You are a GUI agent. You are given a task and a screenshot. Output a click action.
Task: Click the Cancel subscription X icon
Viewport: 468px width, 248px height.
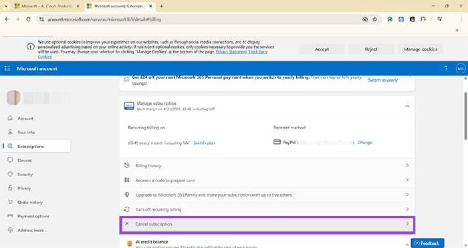[x=127, y=223]
